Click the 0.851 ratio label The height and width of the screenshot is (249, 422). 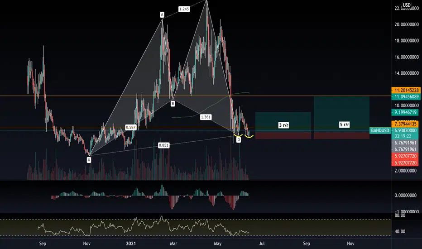163,145
